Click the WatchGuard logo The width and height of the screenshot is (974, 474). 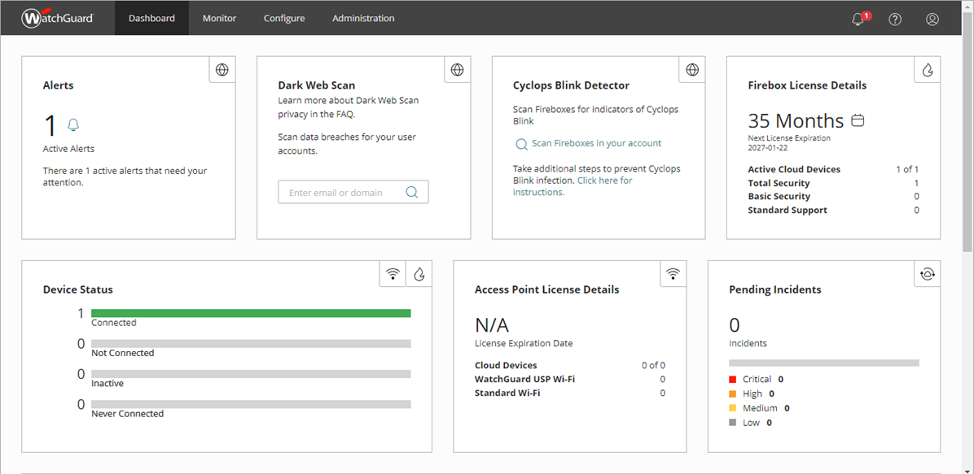click(x=57, y=17)
